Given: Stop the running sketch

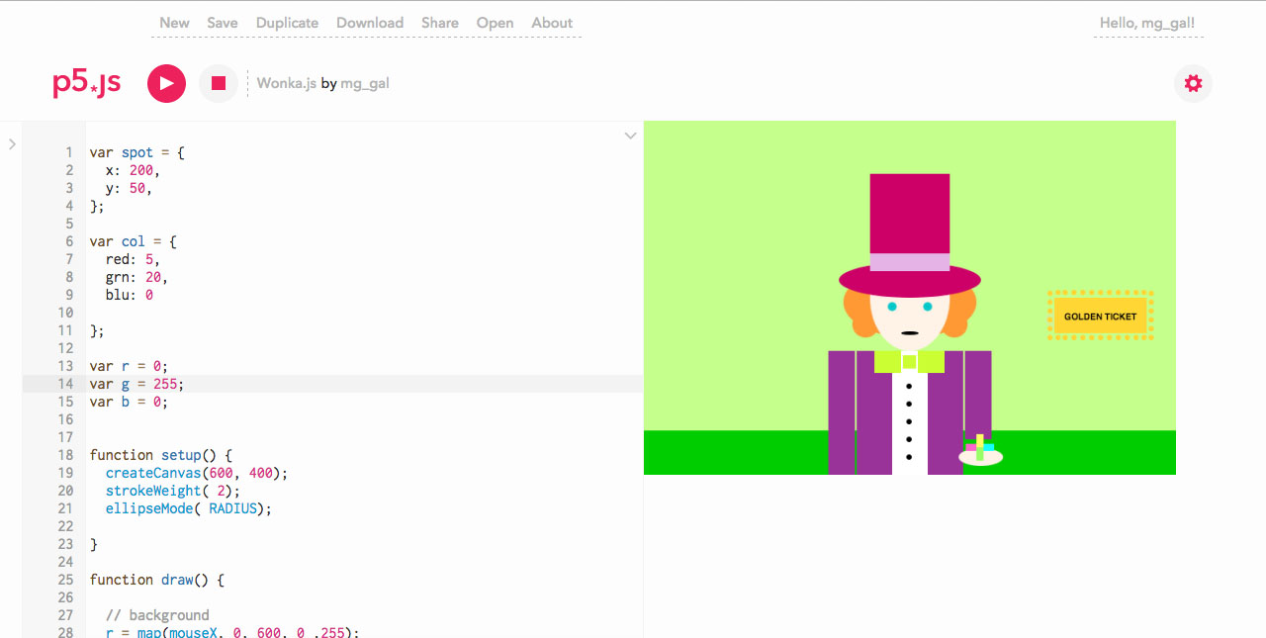Looking at the screenshot, I should coord(219,83).
